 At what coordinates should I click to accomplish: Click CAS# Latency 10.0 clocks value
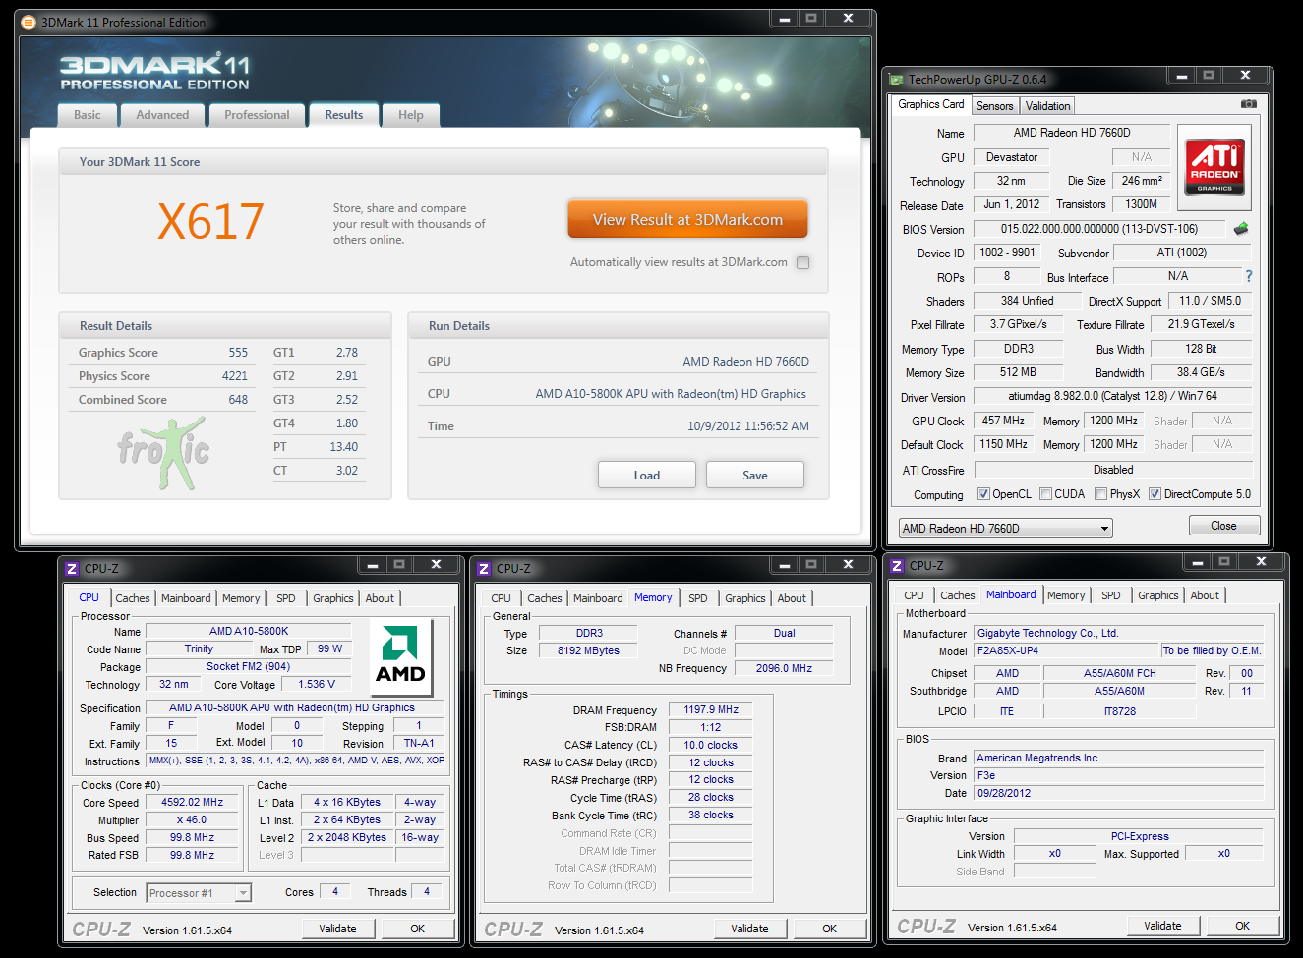pyautogui.click(x=711, y=745)
